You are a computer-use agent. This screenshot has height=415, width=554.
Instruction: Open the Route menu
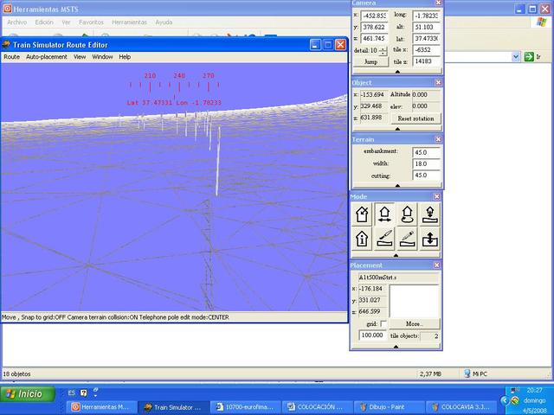11,57
